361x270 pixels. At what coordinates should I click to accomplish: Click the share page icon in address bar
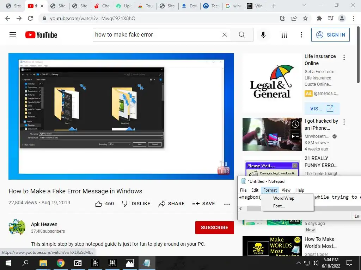(294, 18)
